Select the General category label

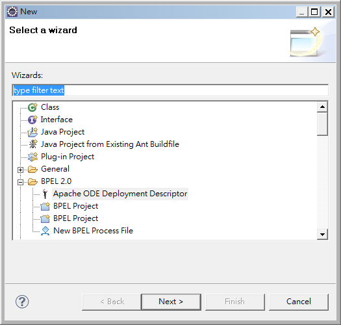55,169
